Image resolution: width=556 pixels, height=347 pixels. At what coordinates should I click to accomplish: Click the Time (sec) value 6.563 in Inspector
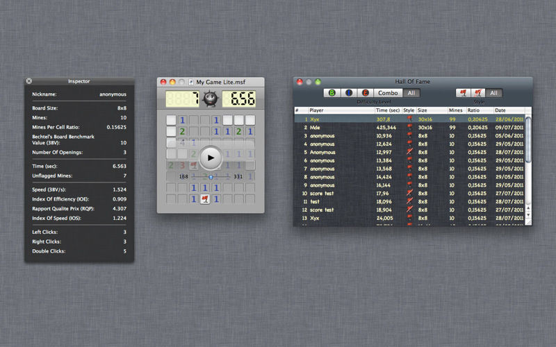(x=119, y=166)
